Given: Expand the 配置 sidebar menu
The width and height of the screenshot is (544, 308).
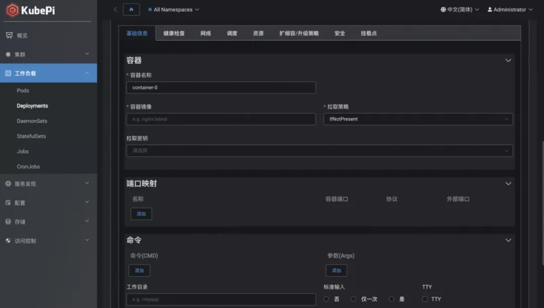Looking at the screenshot, I should (x=87, y=202).
